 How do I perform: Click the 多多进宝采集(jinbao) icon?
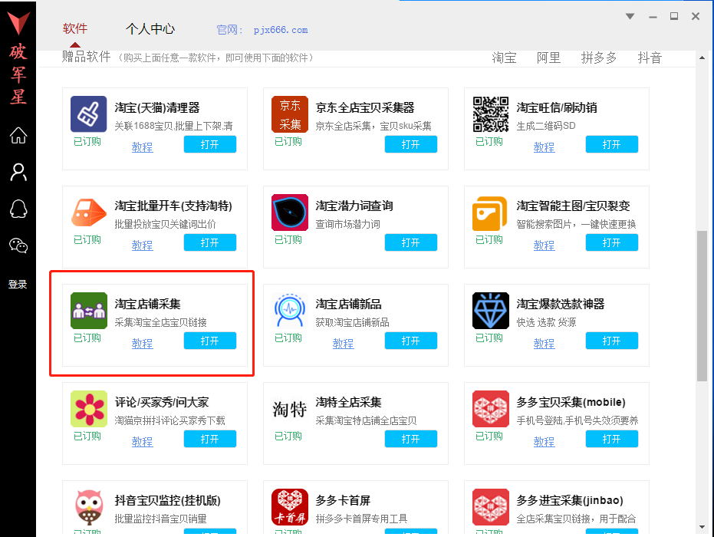[x=490, y=506]
